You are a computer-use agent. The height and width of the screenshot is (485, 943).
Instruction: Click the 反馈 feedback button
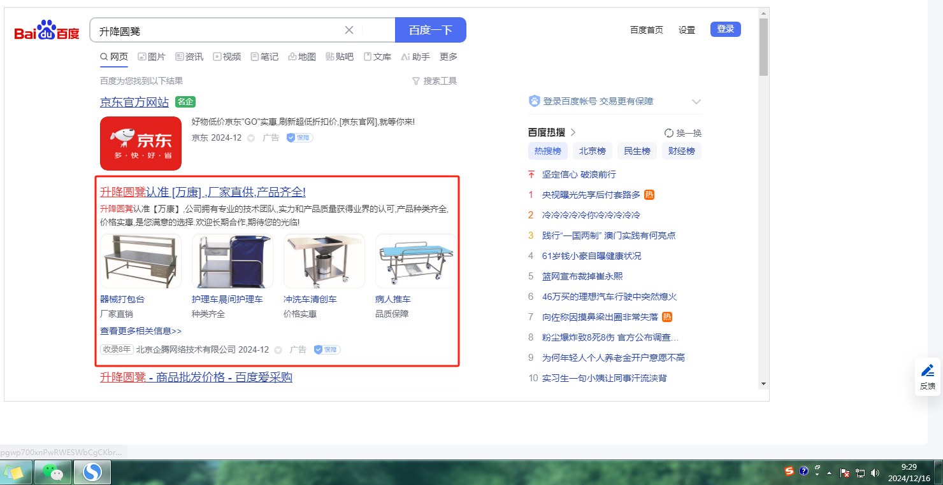[x=928, y=377]
